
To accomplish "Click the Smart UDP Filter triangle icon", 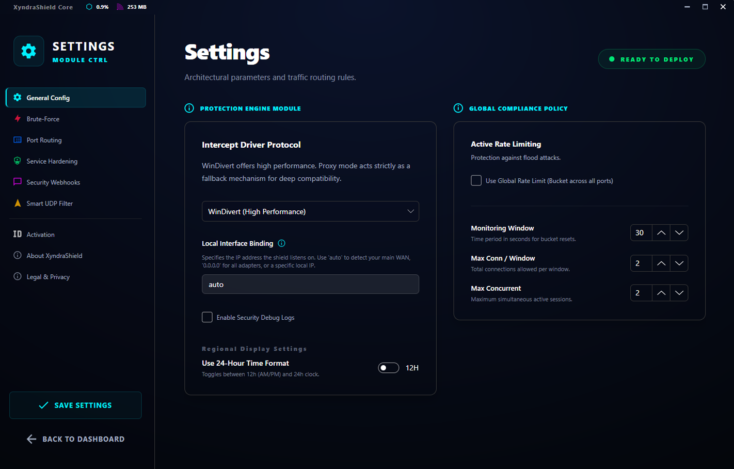I will pyautogui.click(x=18, y=203).
